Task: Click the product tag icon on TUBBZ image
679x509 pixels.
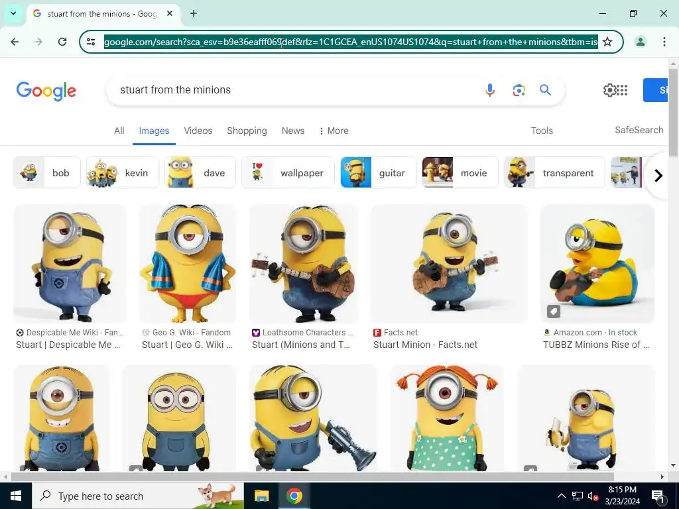Action: tap(554, 311)
